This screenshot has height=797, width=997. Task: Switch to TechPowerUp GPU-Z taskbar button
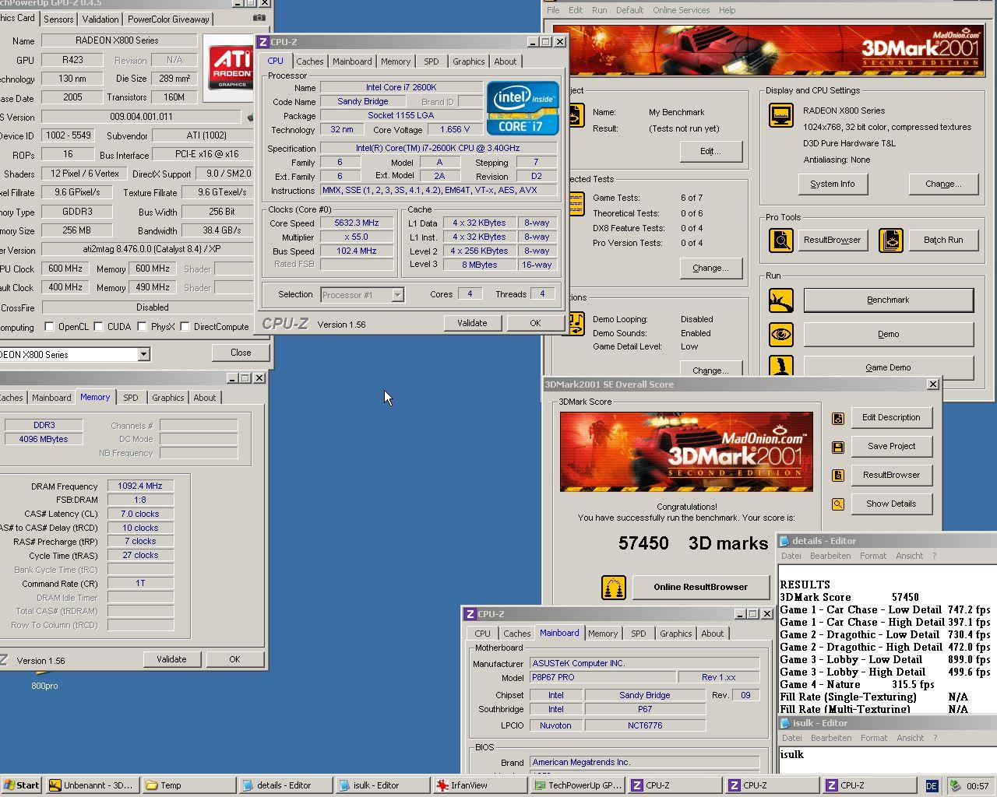point(578,785)
